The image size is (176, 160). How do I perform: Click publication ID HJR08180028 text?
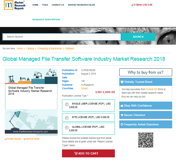[x=88, y=70]
